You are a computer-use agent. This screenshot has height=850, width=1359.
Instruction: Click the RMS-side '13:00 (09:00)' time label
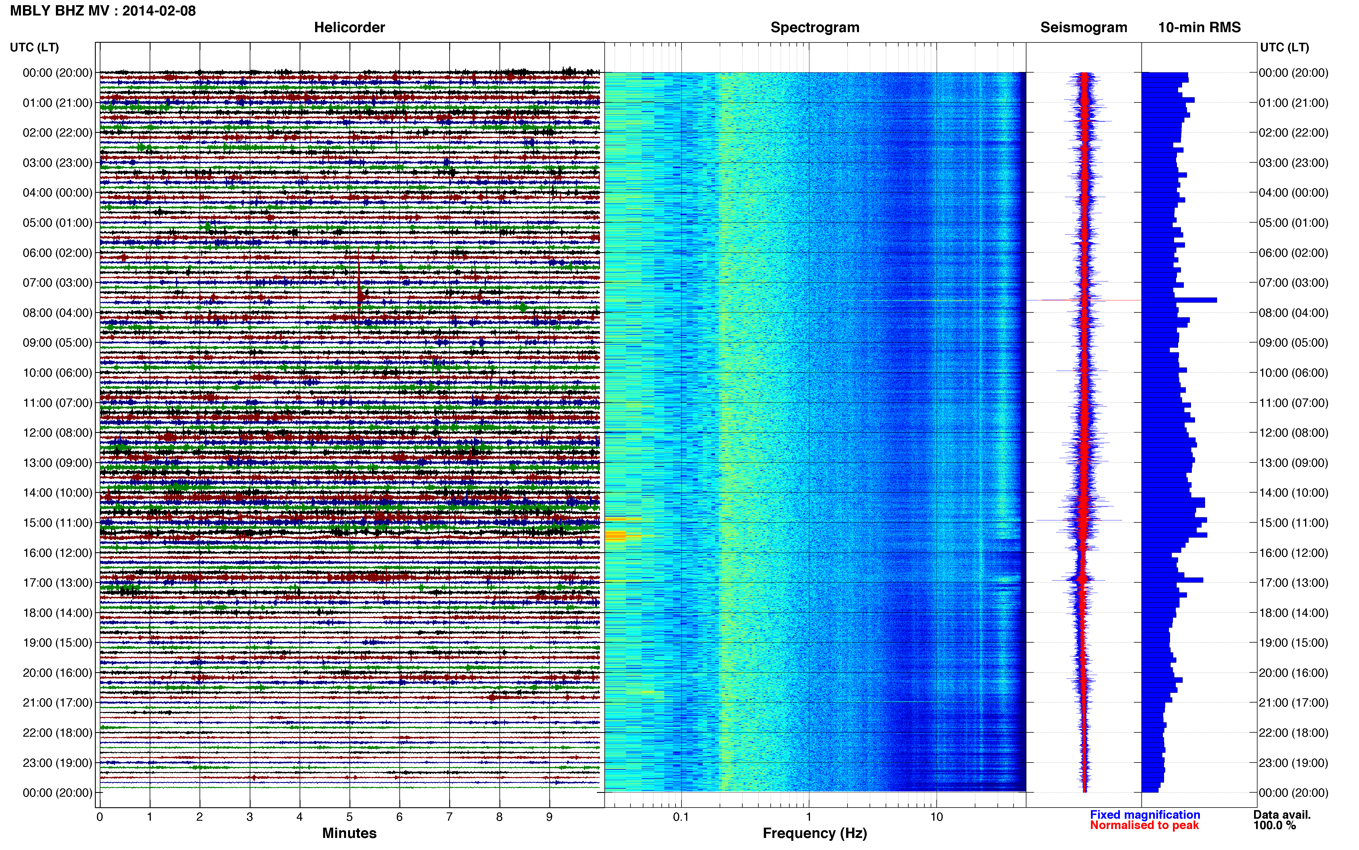[x=1294, y=463]
